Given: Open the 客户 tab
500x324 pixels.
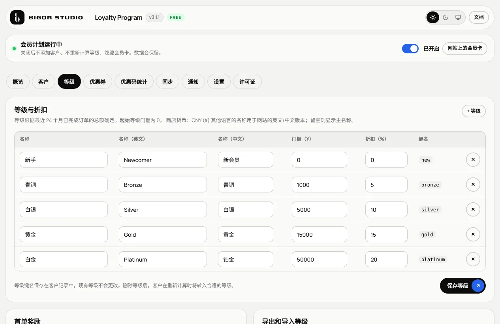Looking at the screenshot, I should pyautogui.click(x=43, y=82).
